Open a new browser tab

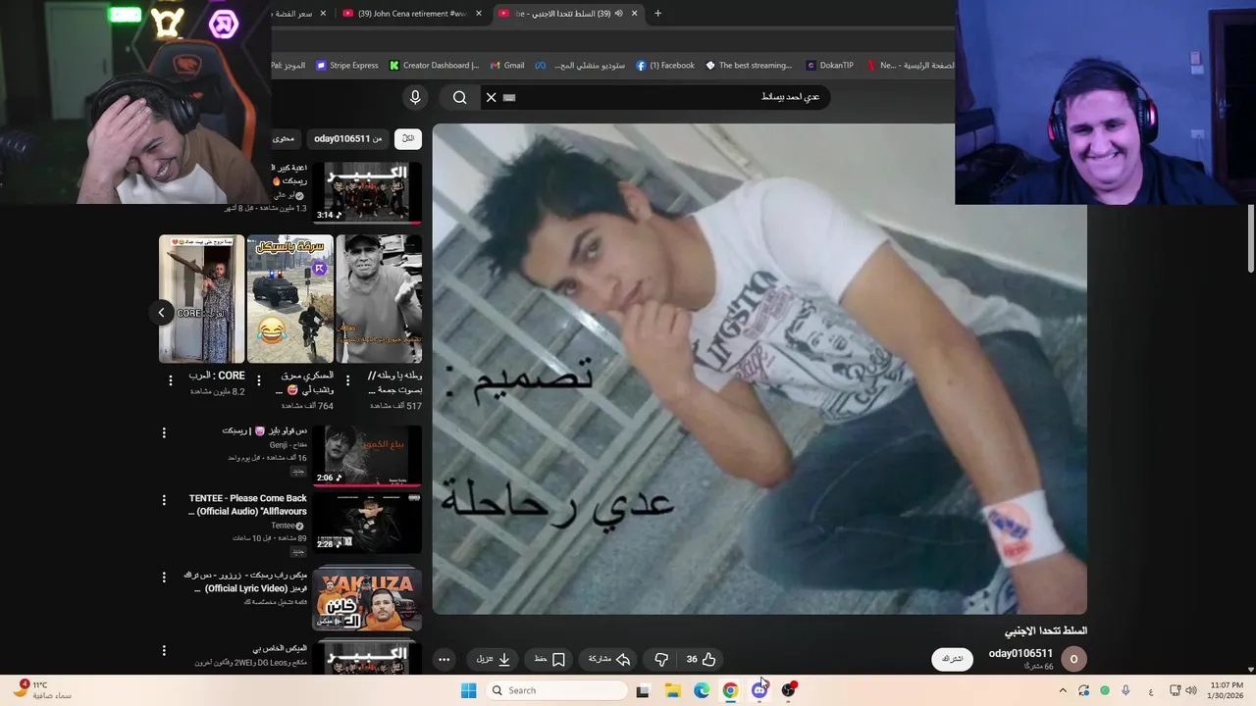657,13
